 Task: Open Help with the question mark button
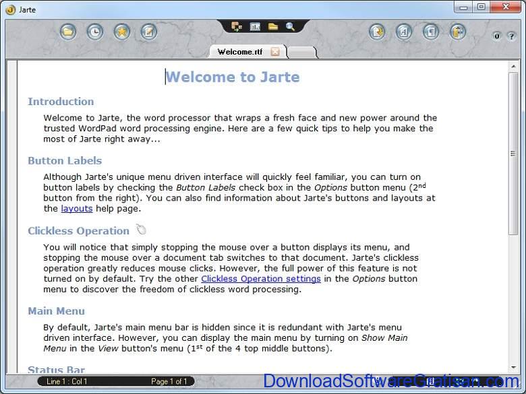511,36
